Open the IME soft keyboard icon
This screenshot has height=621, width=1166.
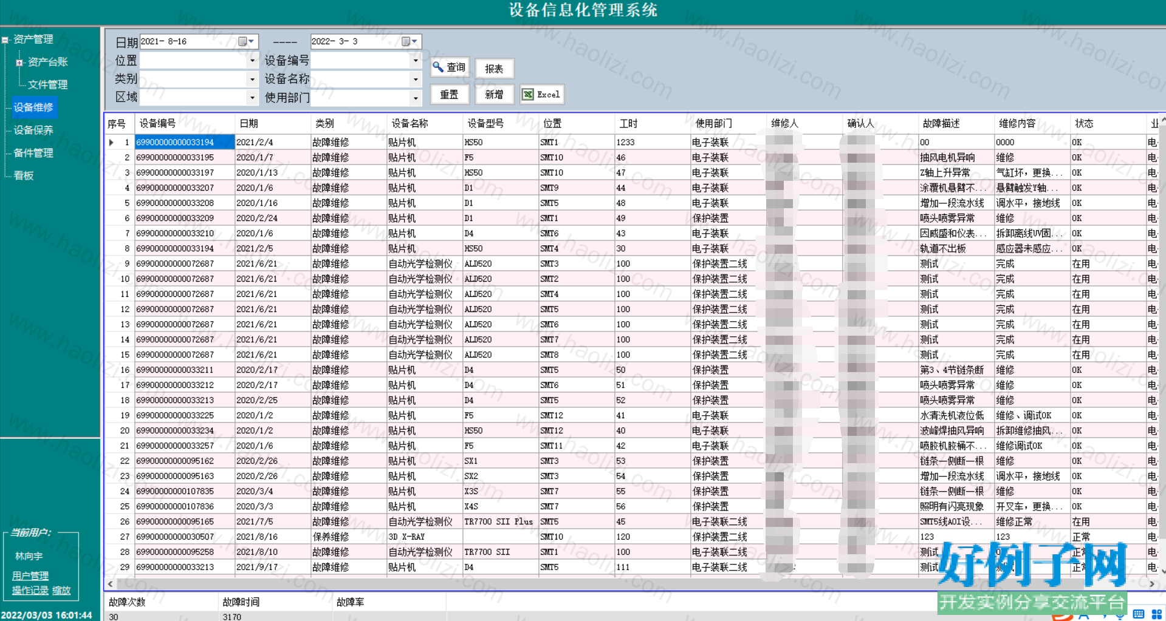click(x=1139, y=614)
